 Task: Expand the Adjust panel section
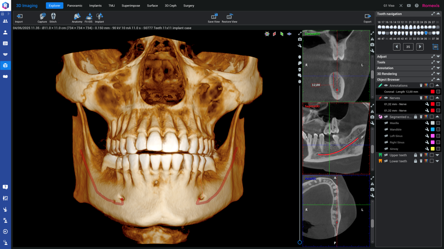(x=438, y=57)
